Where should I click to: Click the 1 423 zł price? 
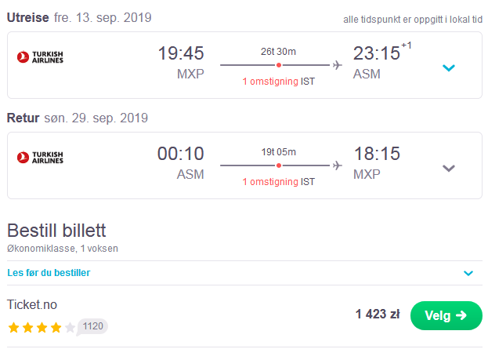coord(378,314)
